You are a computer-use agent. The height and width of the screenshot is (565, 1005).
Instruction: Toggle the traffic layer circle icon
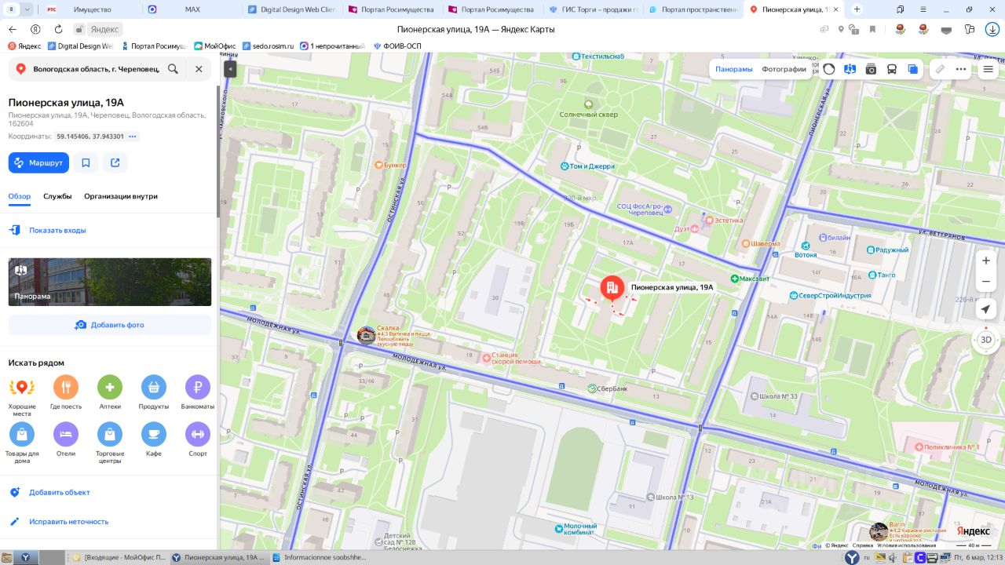(829, 69)
